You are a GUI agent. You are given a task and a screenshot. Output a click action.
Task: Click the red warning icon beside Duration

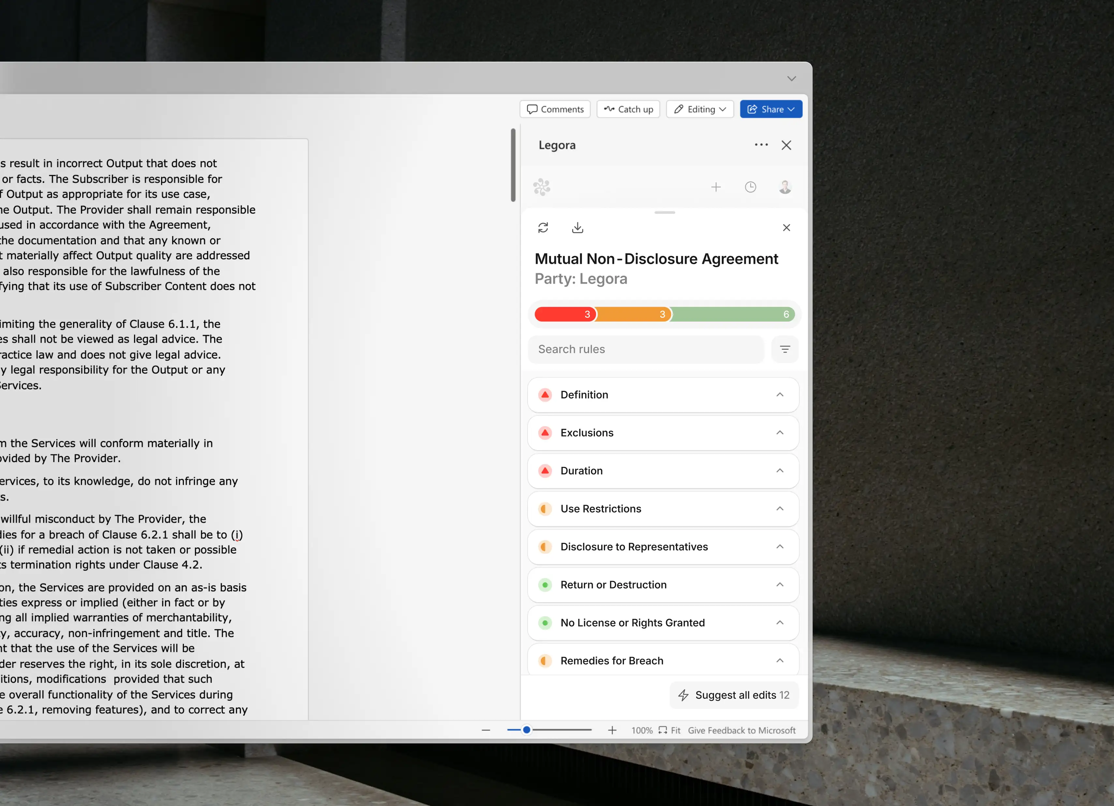pos(545,470)
